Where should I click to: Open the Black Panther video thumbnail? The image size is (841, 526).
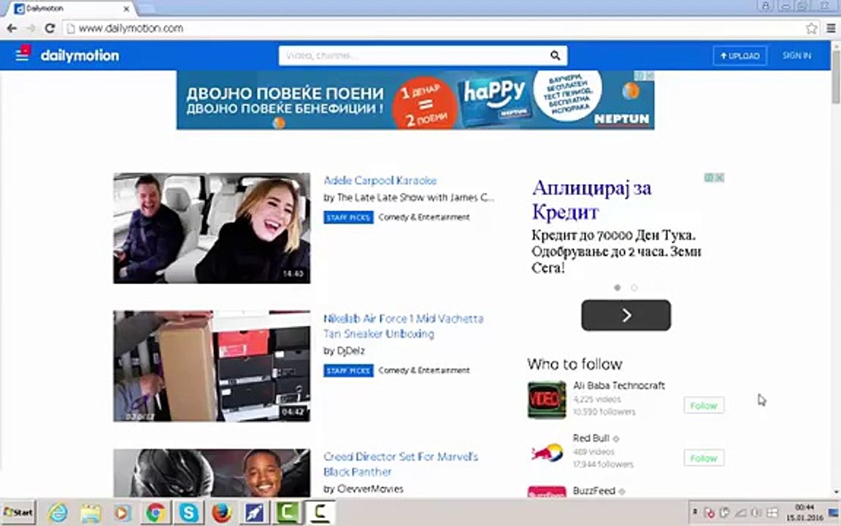click(x=211, y=473)
